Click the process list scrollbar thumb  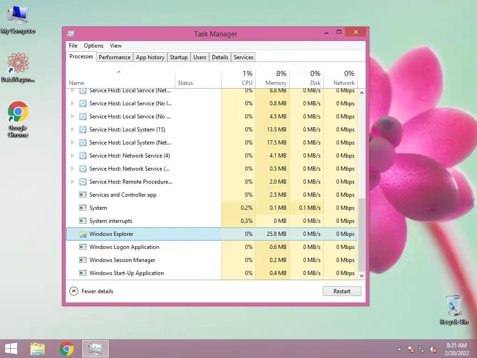coord(361,235)
